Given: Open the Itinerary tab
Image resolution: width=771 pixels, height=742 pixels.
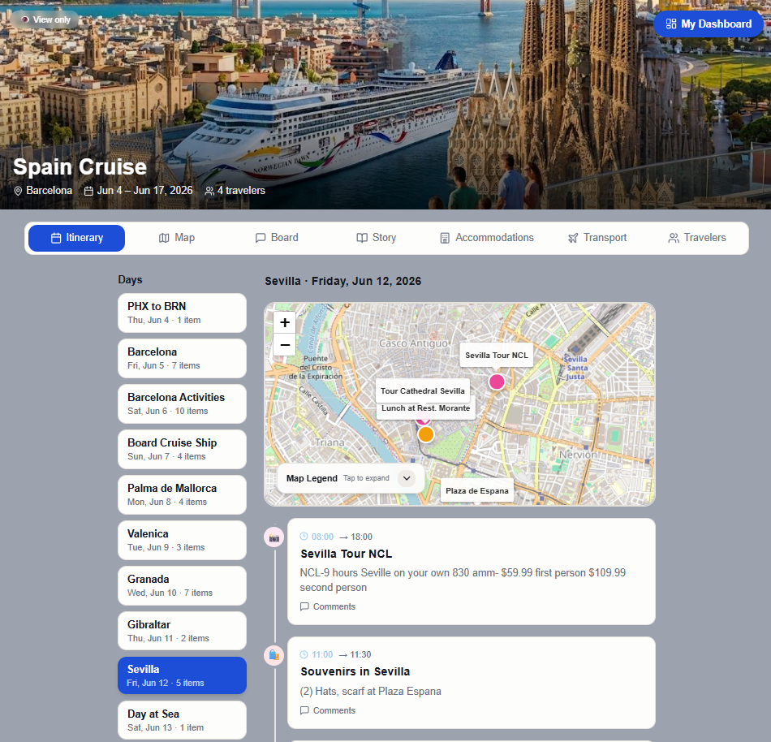Looking at the screenshot, I should [x=77, y=238].
